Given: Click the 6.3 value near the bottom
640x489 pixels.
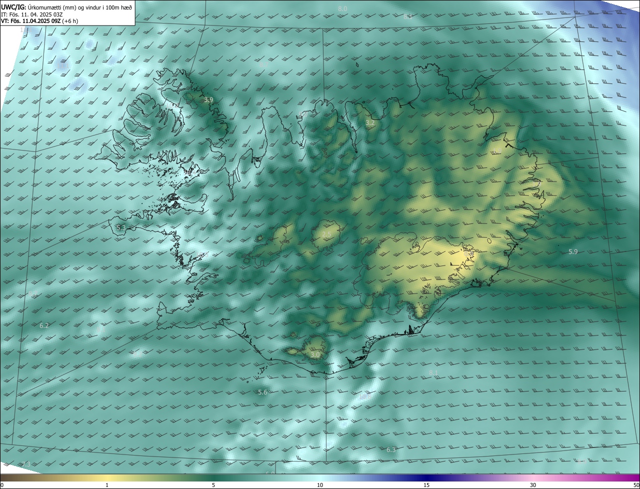Looking at the screenshot, I should 391,449.
